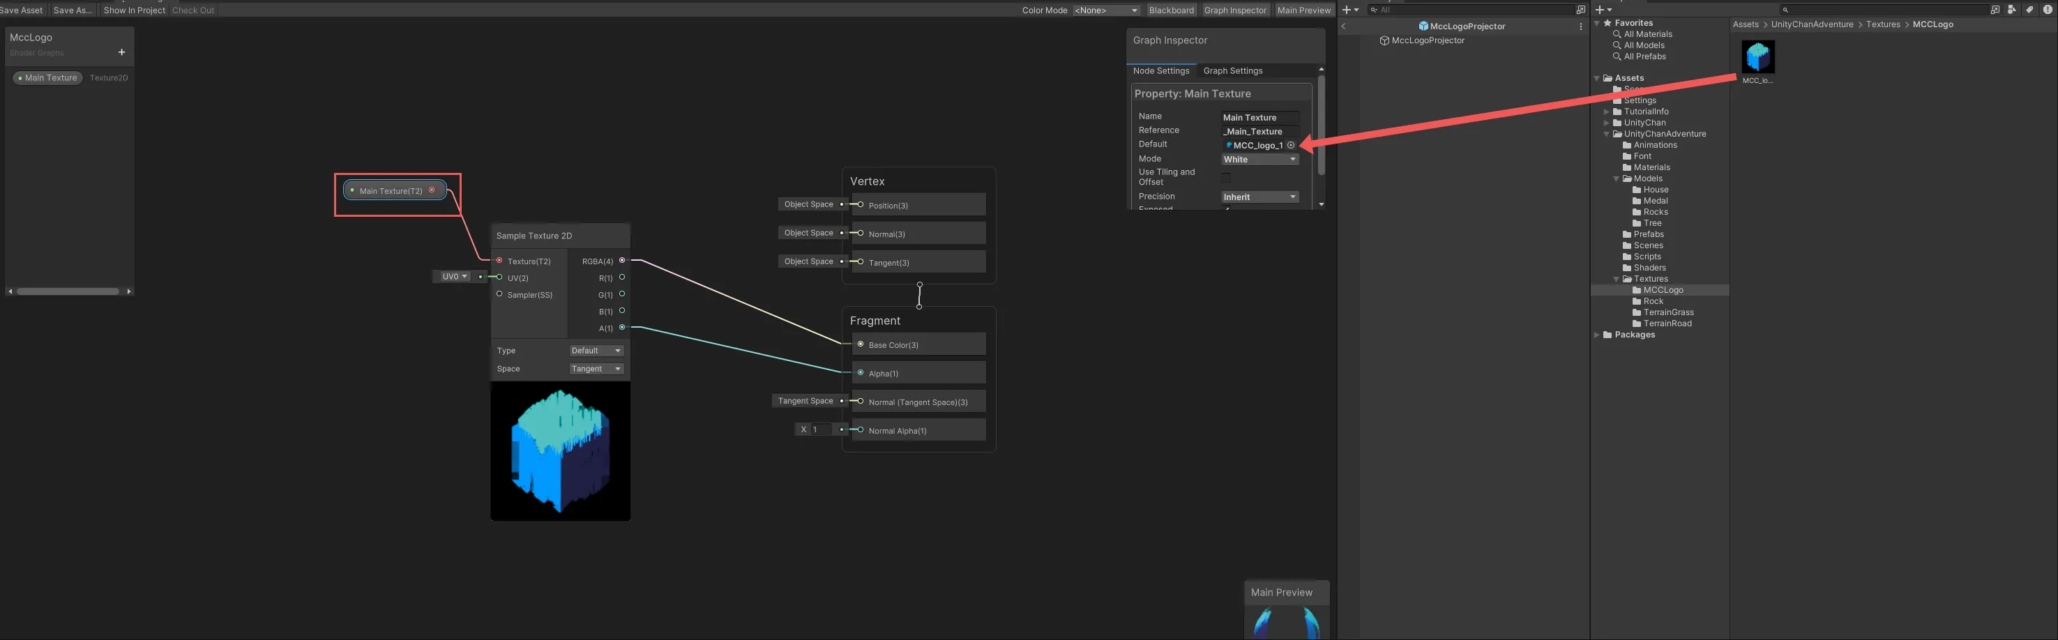The height and width of the screenshot is (640, 2058).
Task: Enable the Use Tiling and Offset checkbox
Action: [x=1225, y=177]
